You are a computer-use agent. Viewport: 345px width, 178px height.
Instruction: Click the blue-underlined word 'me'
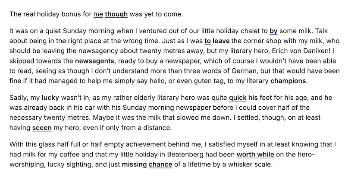[x=98, y=14]
